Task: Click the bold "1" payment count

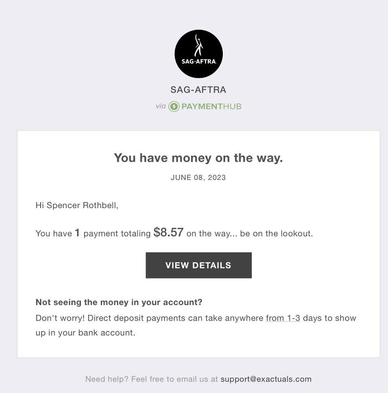Action: point(78,233)
